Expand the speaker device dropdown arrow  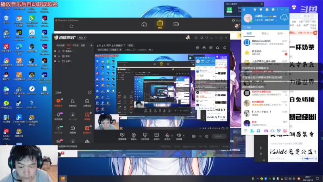click(x=184, y=135)
